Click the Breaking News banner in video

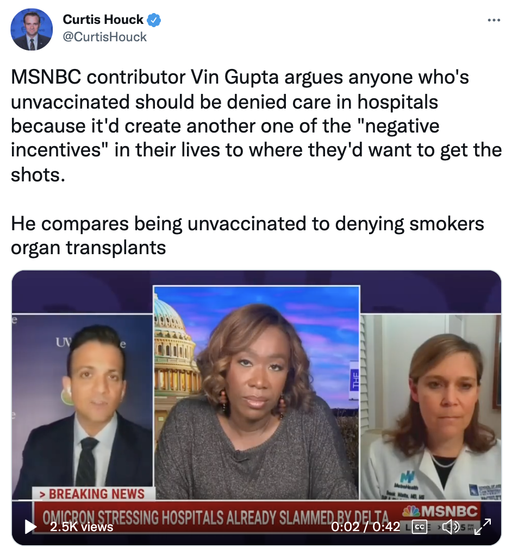point(94,494)
